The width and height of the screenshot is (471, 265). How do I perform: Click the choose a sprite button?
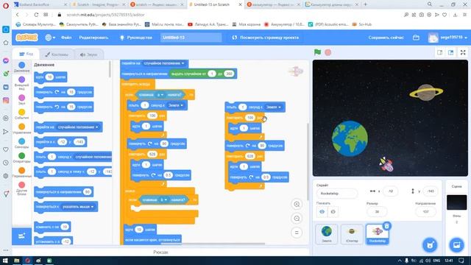[430, 245]
